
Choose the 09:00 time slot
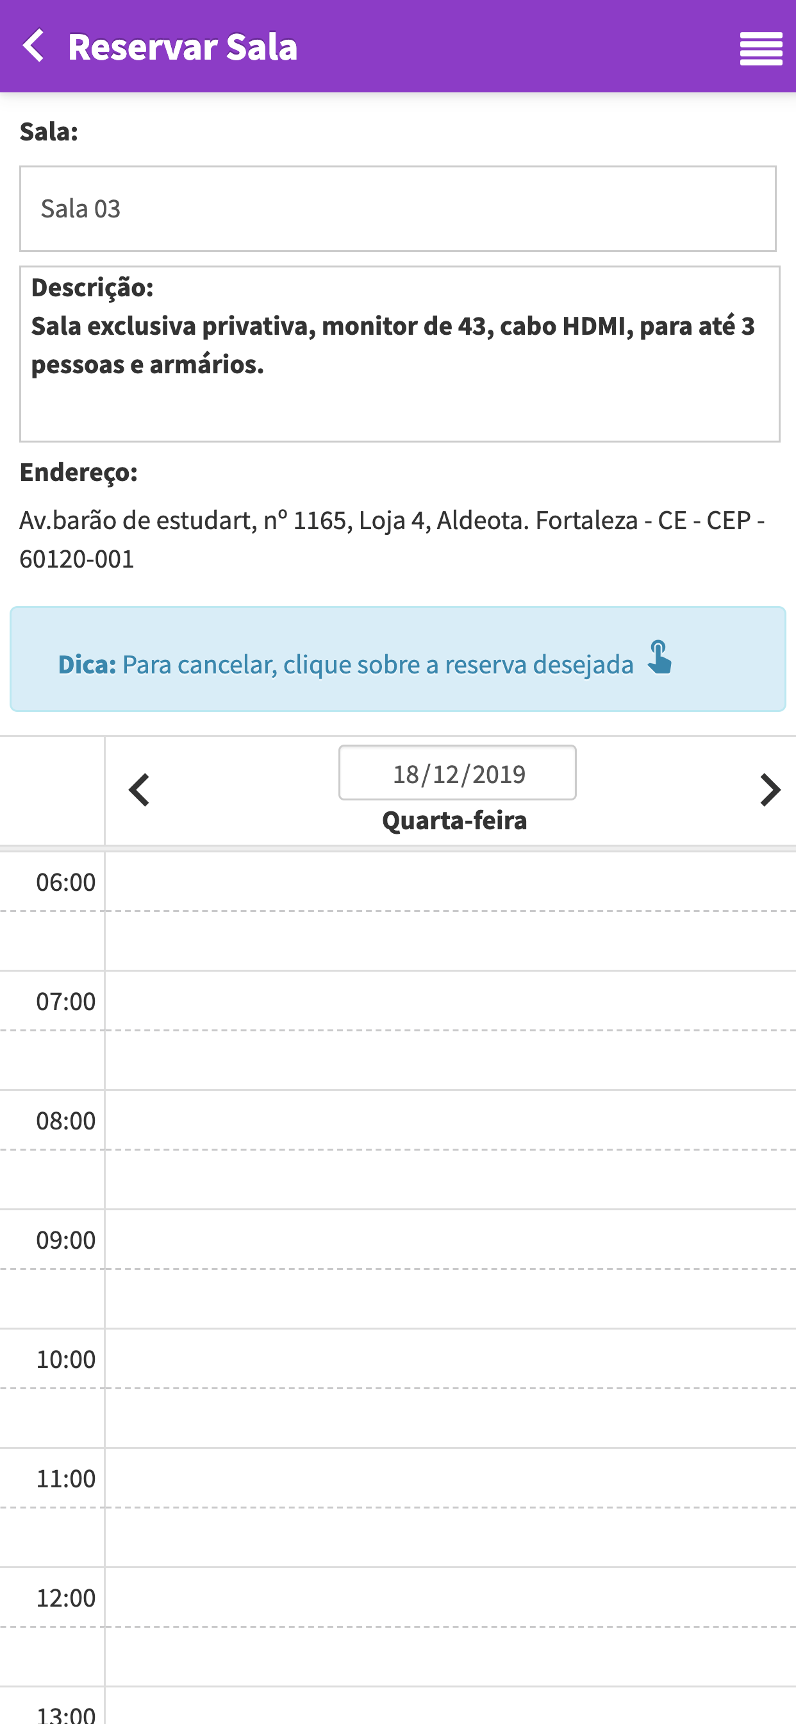pos(450,1238)
